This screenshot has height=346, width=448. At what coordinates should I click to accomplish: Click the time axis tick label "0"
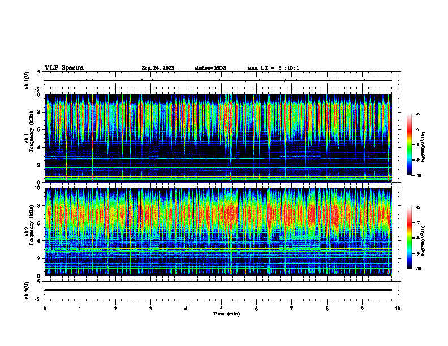click(x=45, y=309)
